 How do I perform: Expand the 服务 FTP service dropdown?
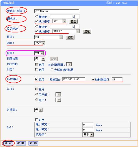pyautogui.click(x=49, y=37)
